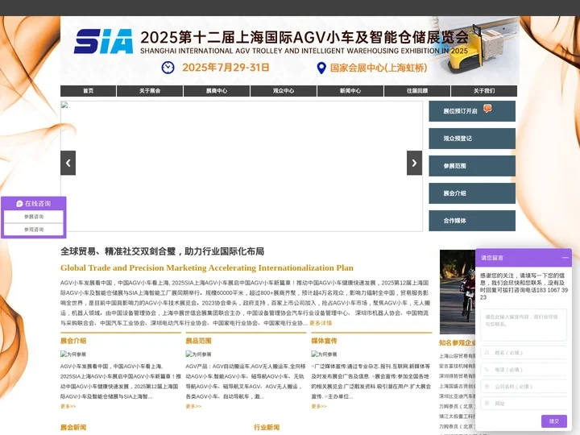Open the 观众中心 menu item
Screen dimensions: 580x435
pos(284,90)
